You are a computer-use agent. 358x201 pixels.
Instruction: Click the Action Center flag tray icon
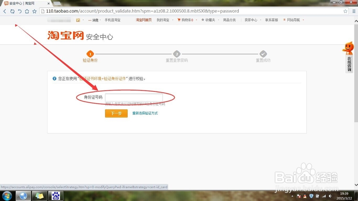click(x=299, y=196)
